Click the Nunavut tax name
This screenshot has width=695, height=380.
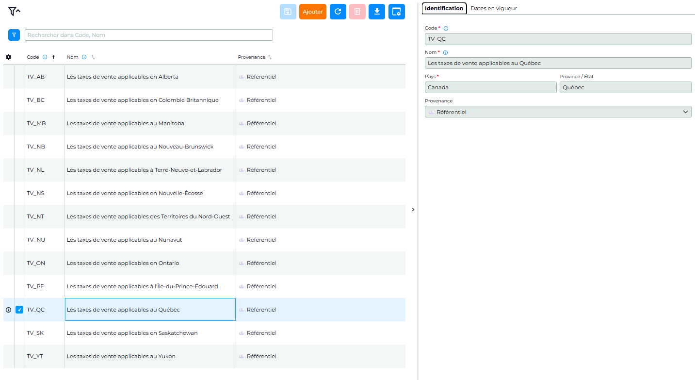(125, 240)
